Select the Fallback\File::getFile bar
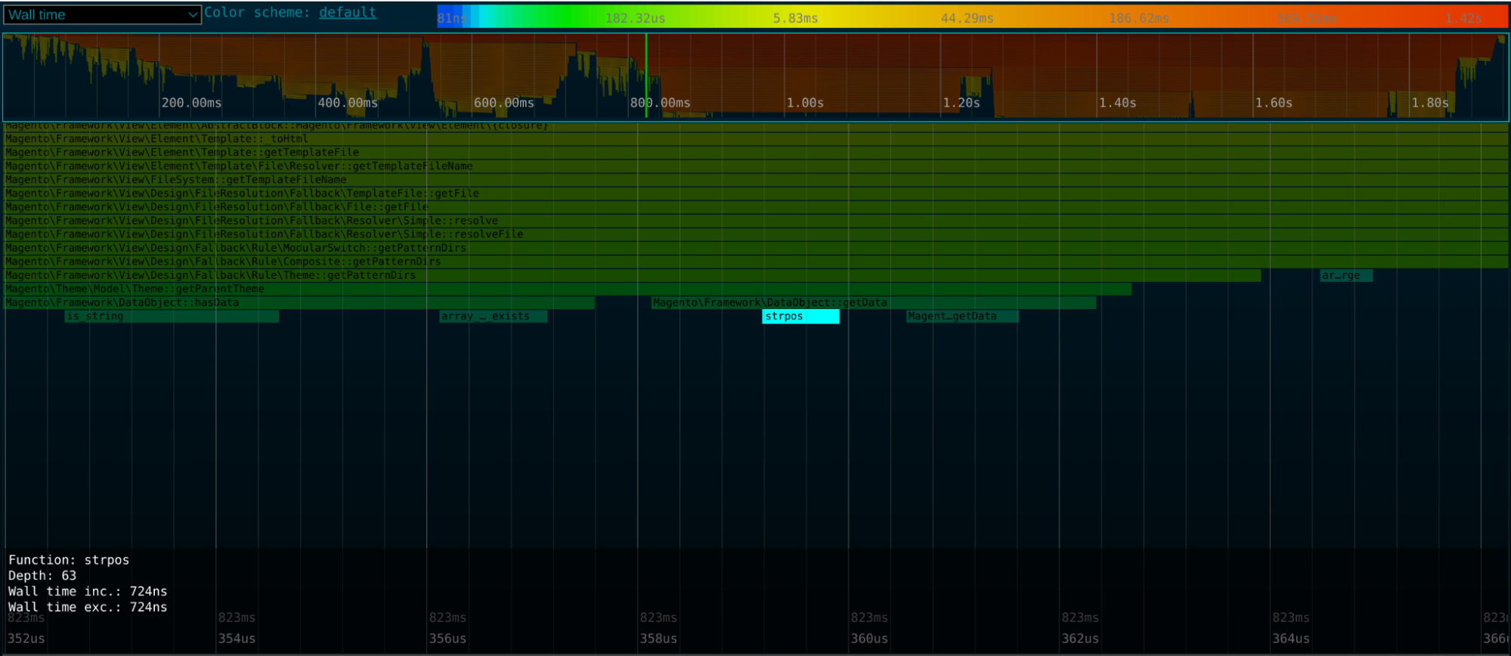The width and height of the screenshot is (1511, 656). pyautogui.click(x=756, y=207)
